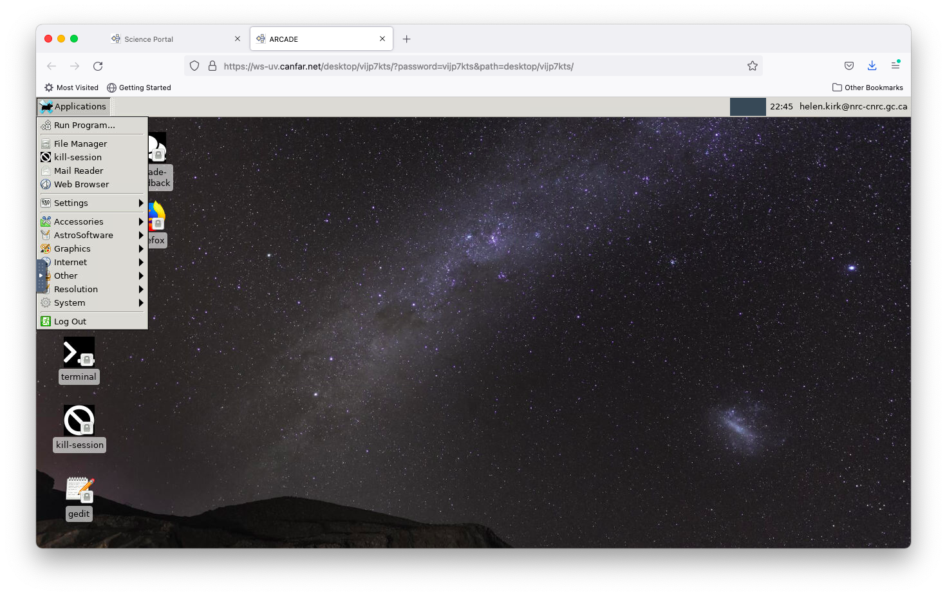Select Log Out from Applications menu
The image size is (947, 596).
[x=91, y=321]
